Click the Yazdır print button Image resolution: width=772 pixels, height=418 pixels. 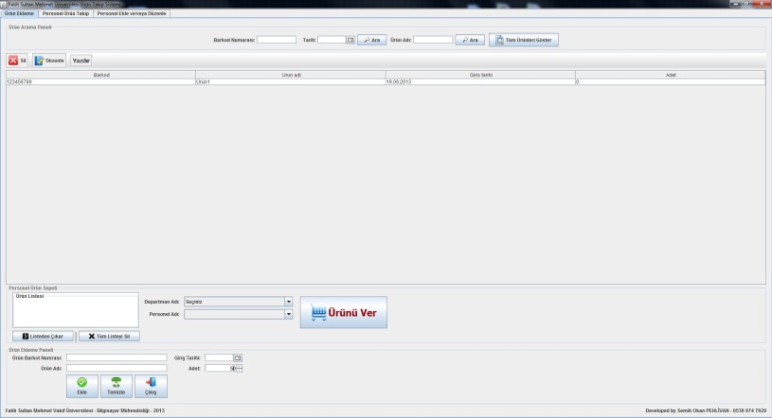coord(81,61)
